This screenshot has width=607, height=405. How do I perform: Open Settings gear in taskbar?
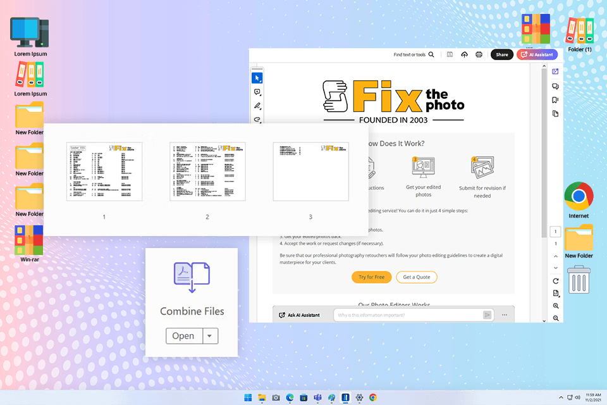point(359,397)
